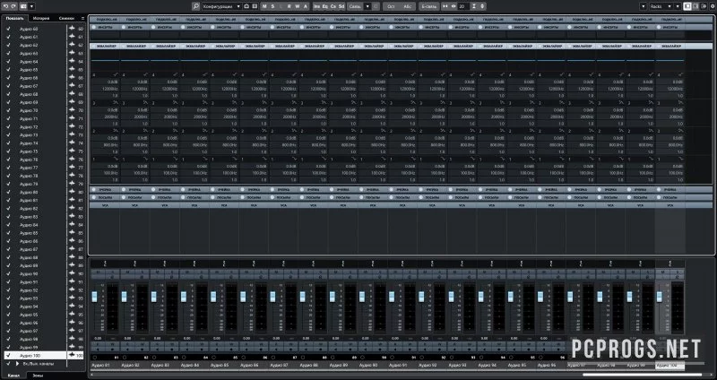Click the volume fader of Аудио 81
Viewport: 717px width, 380px height.
pos(95,297)
